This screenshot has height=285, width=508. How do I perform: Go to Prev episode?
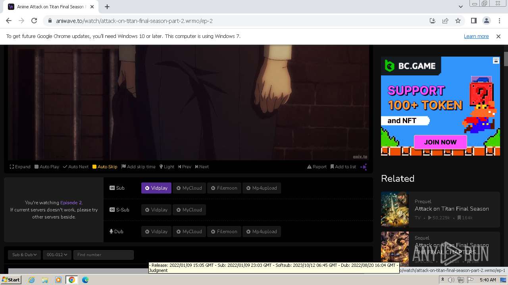185,167
